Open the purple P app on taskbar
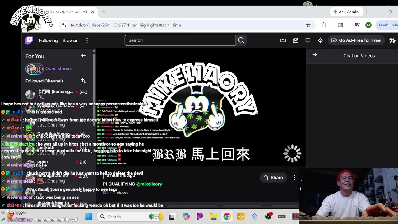The image size is (398, 224). [200, 217]
